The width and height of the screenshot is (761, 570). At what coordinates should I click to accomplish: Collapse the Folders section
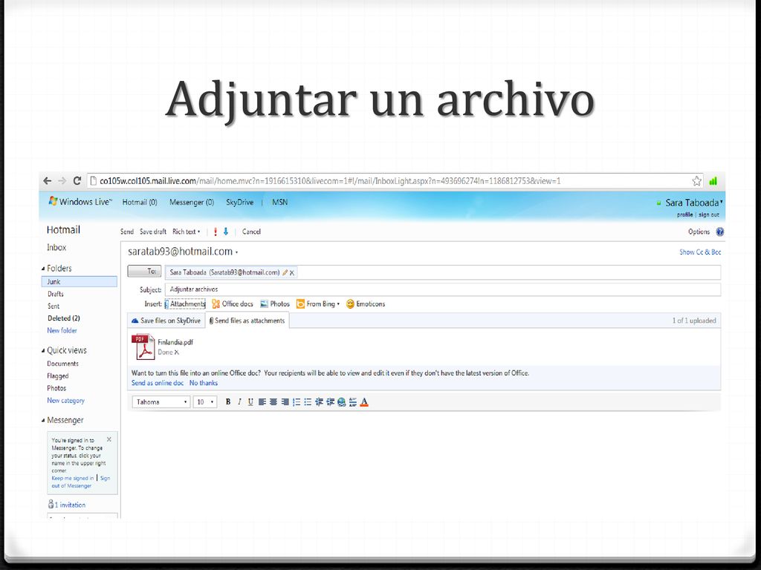point(43,269)
